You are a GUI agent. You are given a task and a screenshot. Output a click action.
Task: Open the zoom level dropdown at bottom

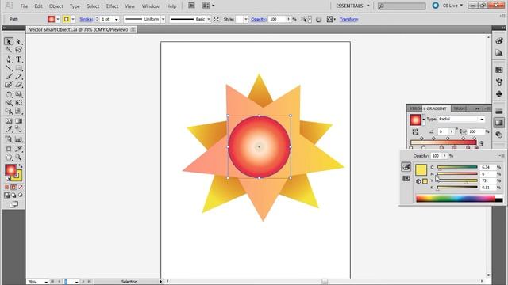point(46,282)
